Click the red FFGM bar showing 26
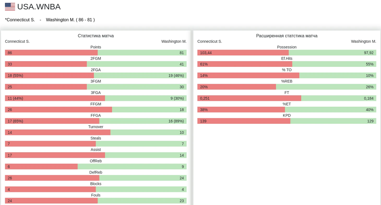 click(58, 110)
